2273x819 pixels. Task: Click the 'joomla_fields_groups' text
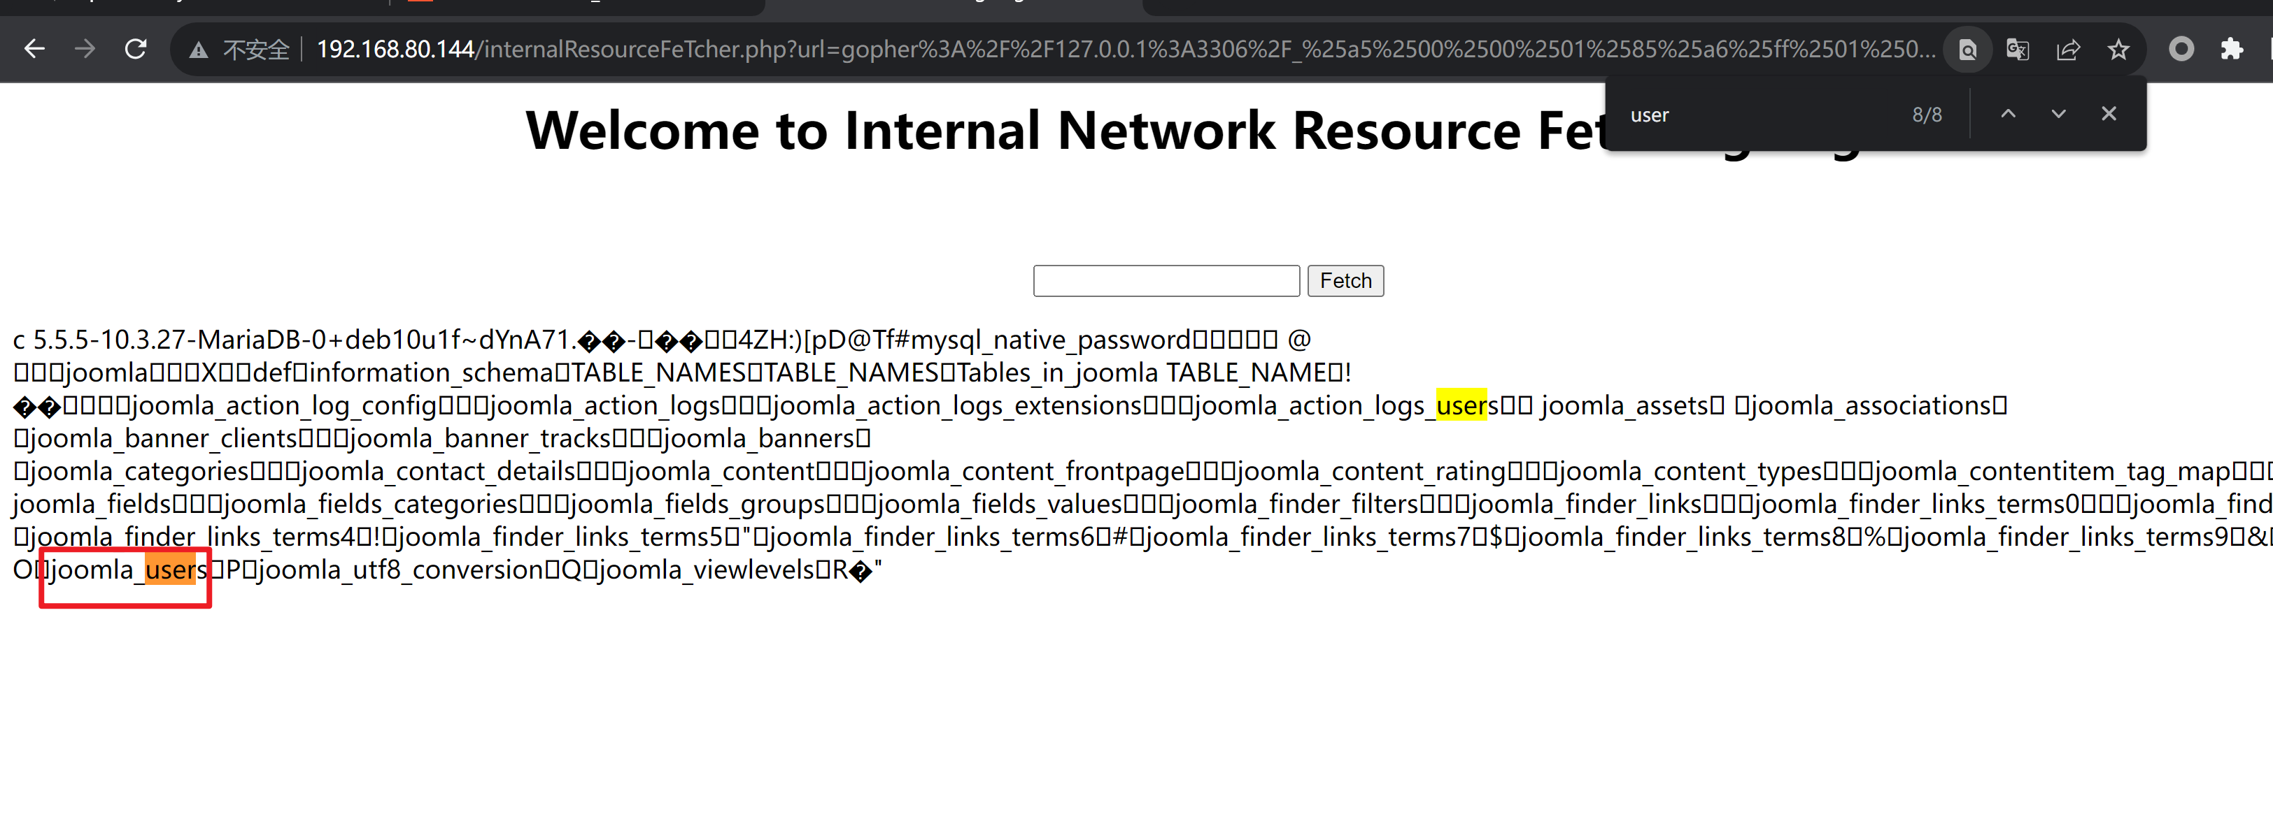pos(697,505)
